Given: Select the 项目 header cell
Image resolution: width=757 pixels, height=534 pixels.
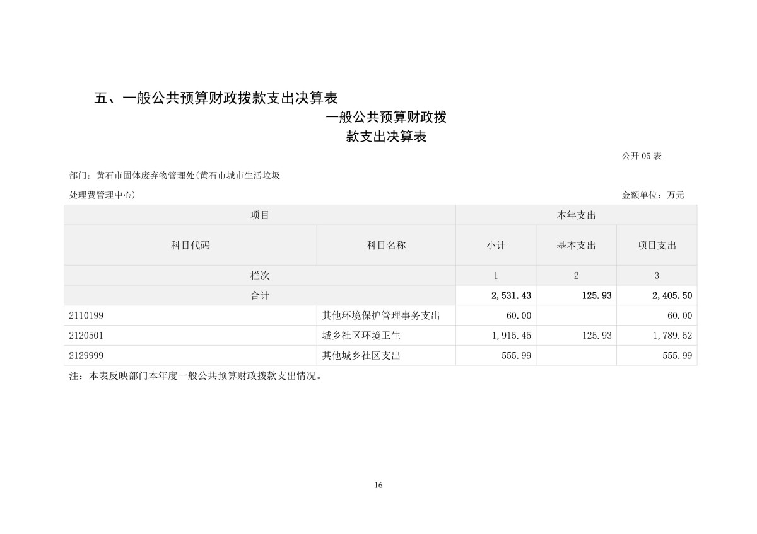Looking at the screenshot, I should pos(259,215).
